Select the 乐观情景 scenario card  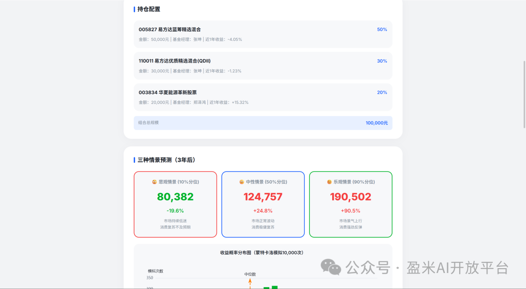[350, 204]
